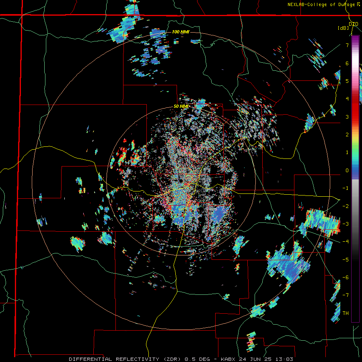Select the 0 value on the ZDR scale
The image size is (362, 362).
pos(347,171)
